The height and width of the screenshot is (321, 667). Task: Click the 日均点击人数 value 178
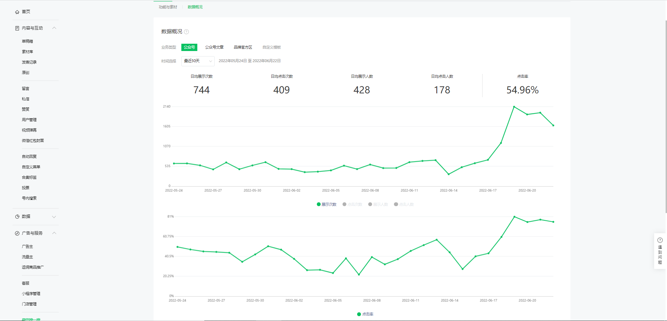[442, 90]
